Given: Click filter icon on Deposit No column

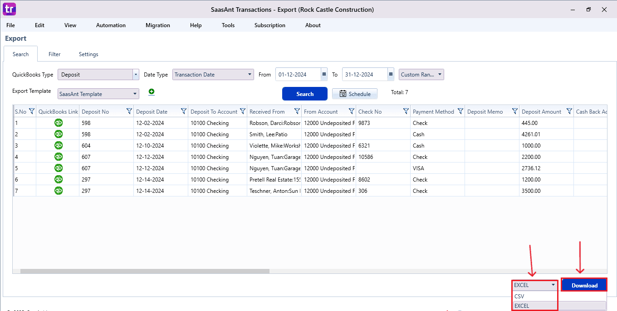Looking at the screenshot, I should 129,111.
